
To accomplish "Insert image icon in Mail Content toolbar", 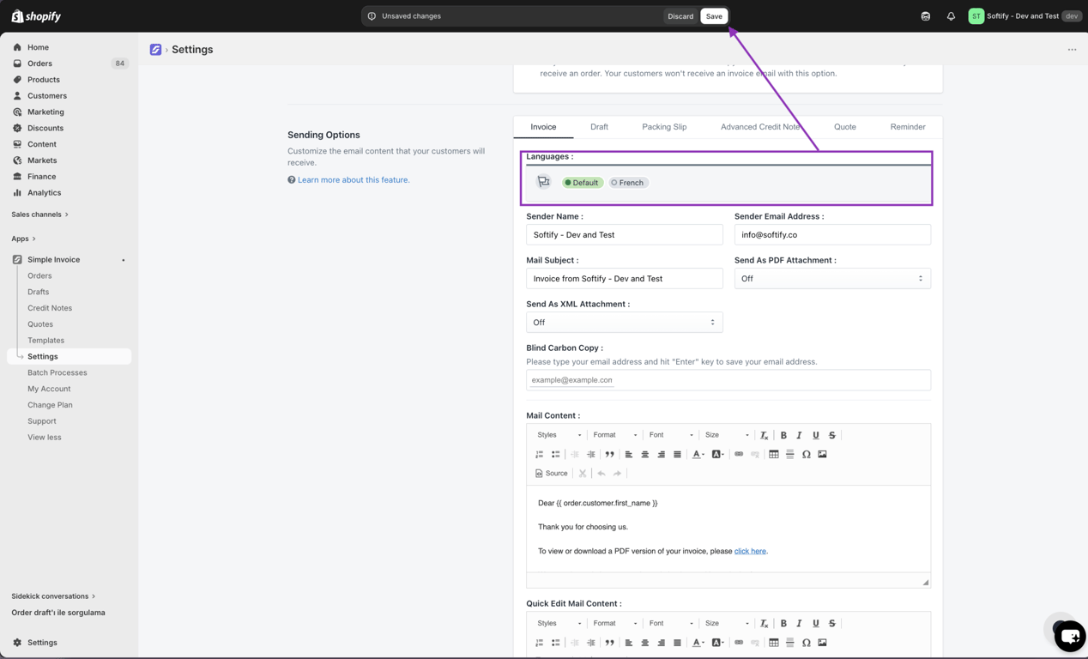I will [x=822, y=454].
